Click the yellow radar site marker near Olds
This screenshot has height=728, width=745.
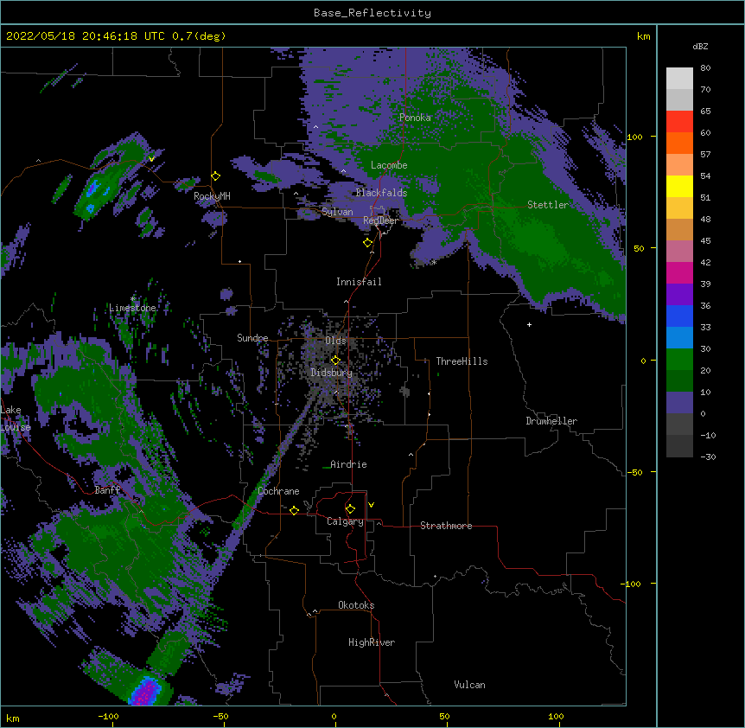(x=335, y=361)
